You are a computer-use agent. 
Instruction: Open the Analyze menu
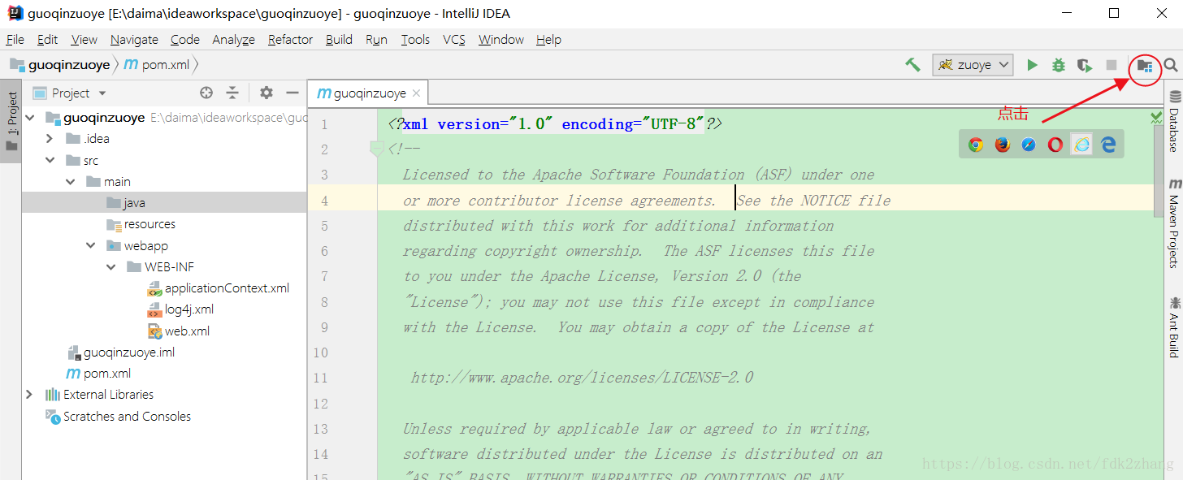pos(234,39)
